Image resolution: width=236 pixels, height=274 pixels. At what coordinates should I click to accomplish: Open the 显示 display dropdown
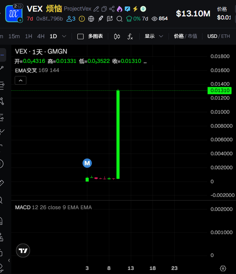[154, 36]
